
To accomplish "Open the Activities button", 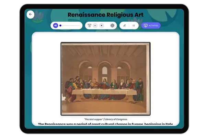I will pyautogui.click(x=151, y=25).
